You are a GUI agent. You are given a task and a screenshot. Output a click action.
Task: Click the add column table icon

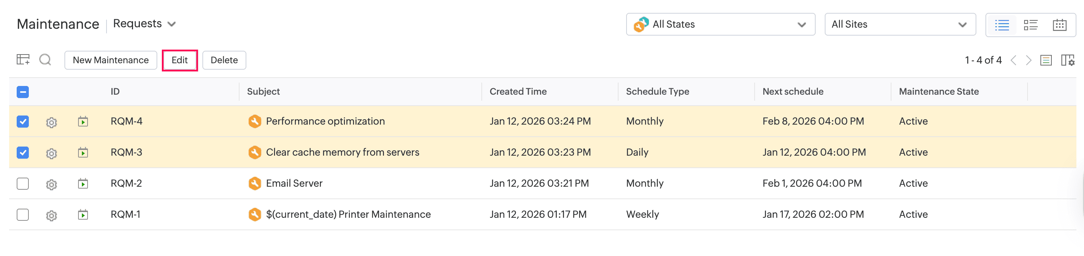point(23,60)
